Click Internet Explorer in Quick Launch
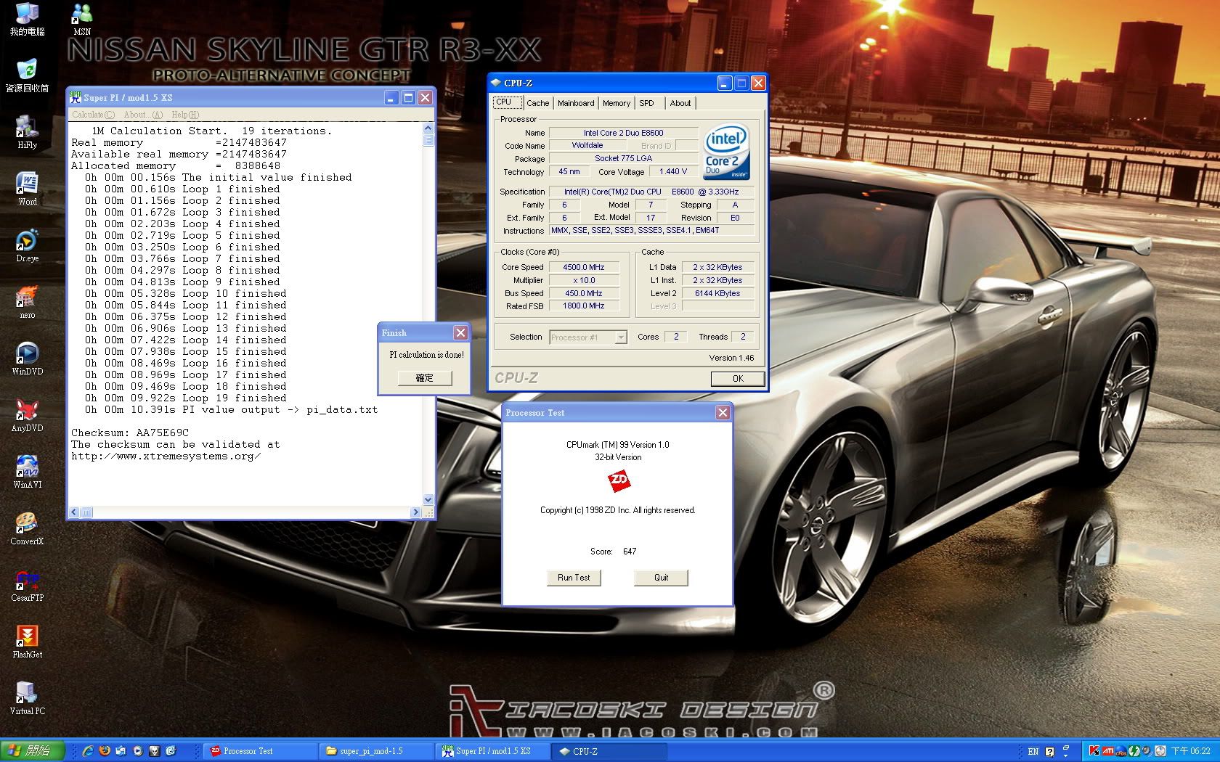Image resolution: width=1220 pixels, height=762 pixels. coord(88,751)
